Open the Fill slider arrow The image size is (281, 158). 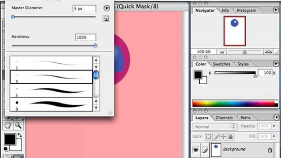click(x=274, y=136)
